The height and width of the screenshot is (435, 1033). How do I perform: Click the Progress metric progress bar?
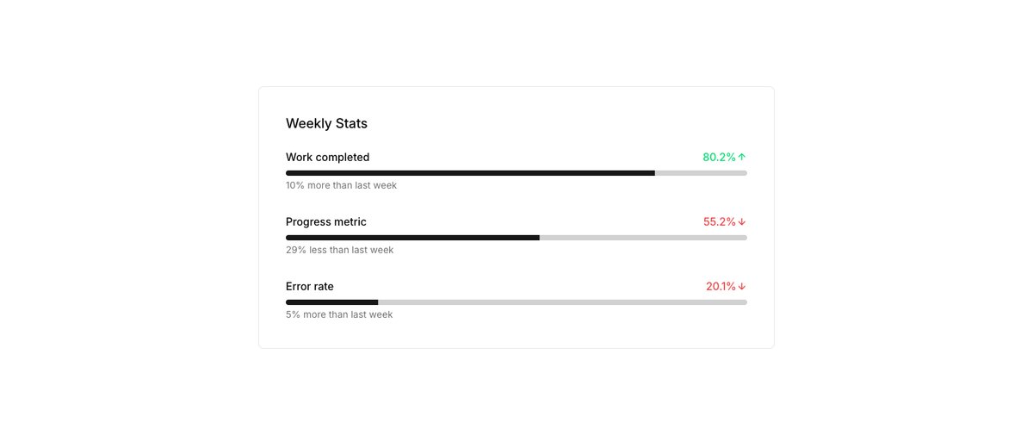coord(516,238)
